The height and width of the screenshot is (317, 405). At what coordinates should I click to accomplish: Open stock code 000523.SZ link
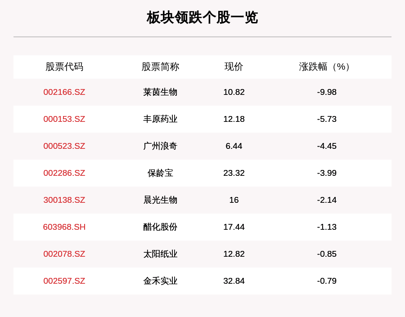(x=64, y=146)
